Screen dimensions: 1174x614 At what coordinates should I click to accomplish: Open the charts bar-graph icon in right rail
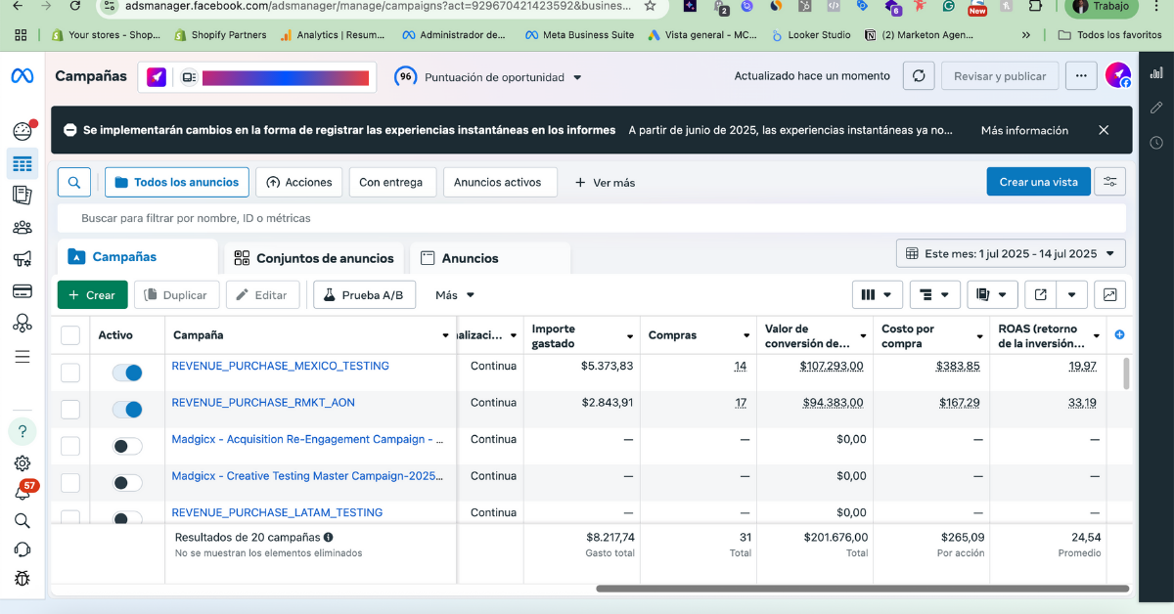(1156, 73)
